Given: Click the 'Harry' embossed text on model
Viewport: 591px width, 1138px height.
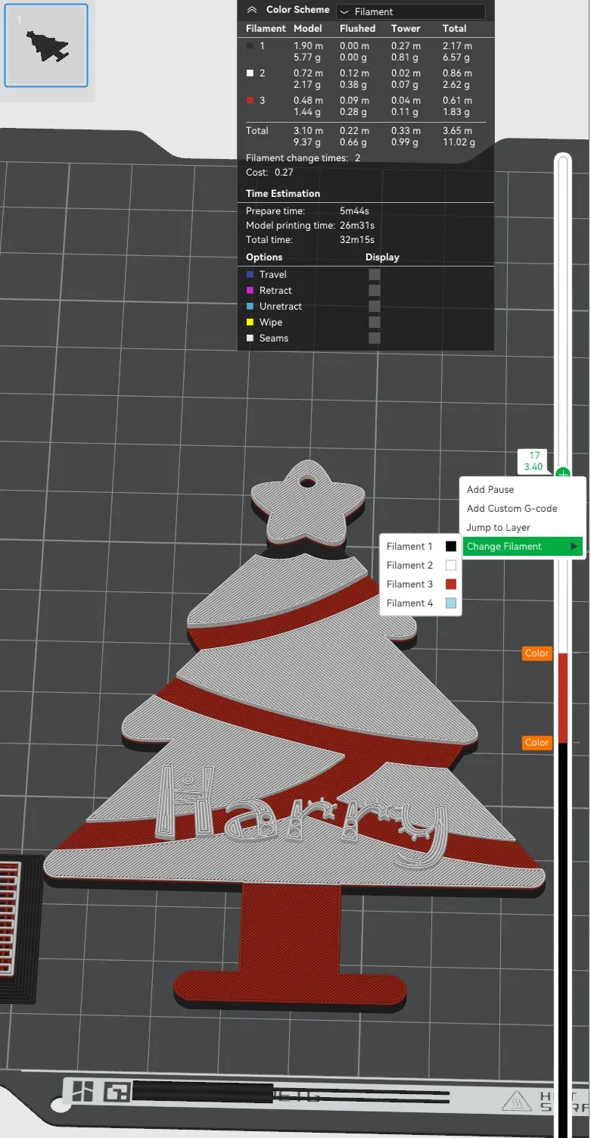Looking at the screenshot, I should tap(303, 815).
